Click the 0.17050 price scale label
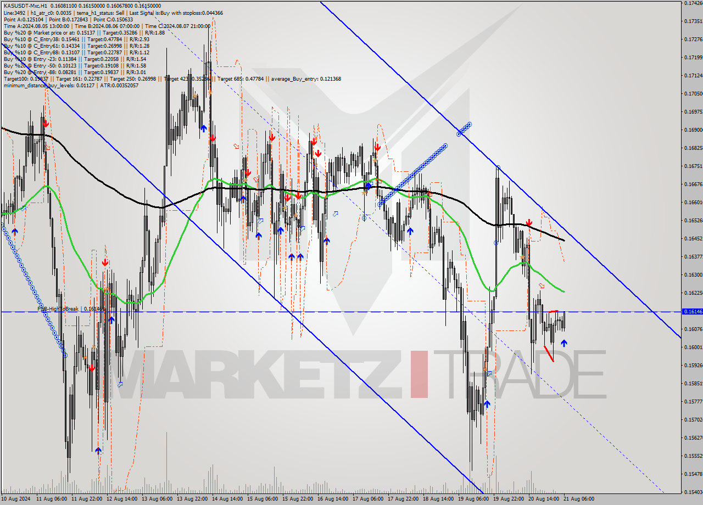Image resolution: width=703 pixels, height=505 pixels. coord(693,93)
